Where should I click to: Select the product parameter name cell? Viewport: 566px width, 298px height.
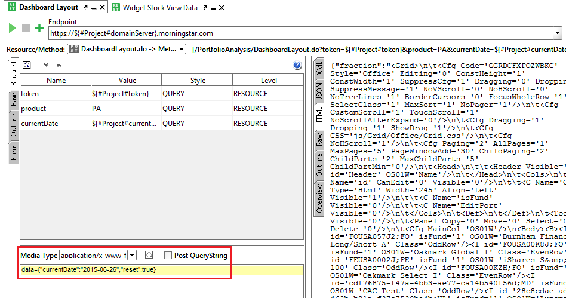click(x=56, y=108)
